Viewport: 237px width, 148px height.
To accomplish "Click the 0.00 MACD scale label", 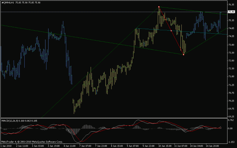I will [230, 129].
